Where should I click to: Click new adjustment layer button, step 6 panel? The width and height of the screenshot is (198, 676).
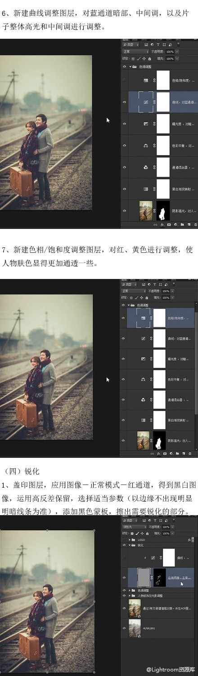pos(176,224)
